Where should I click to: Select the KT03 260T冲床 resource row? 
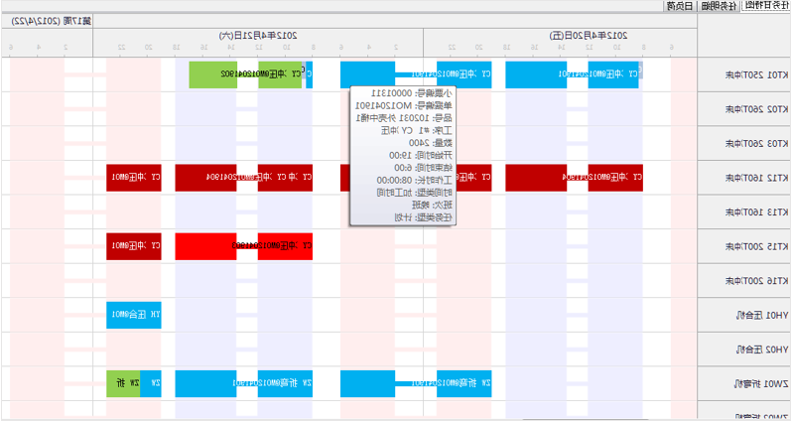coord(744,144)
